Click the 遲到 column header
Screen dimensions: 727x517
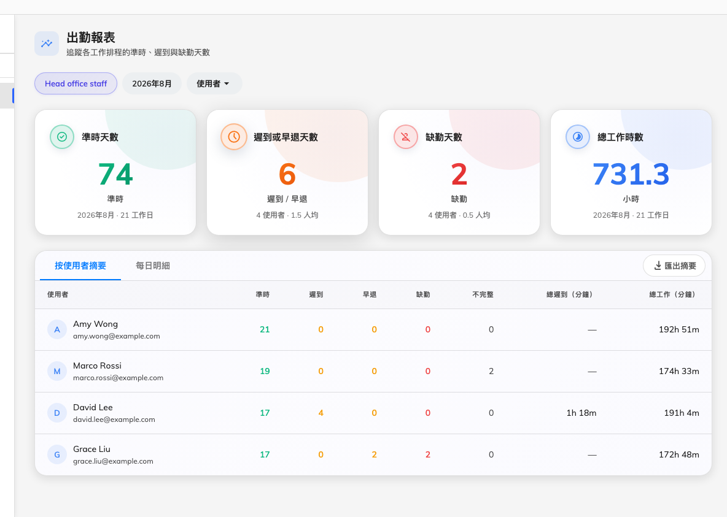point(316,294)
